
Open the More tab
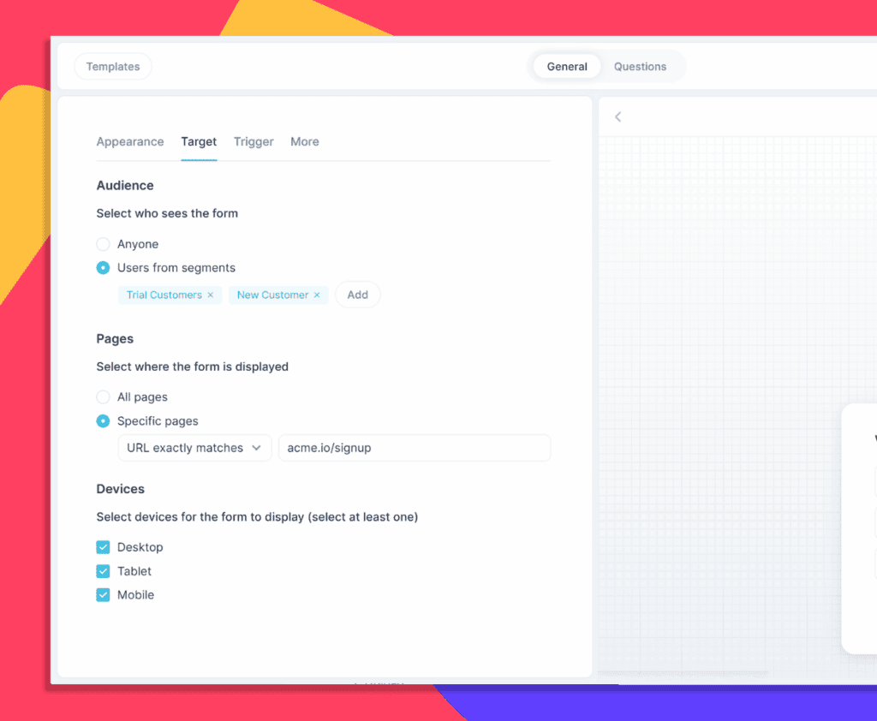(305, 142)
